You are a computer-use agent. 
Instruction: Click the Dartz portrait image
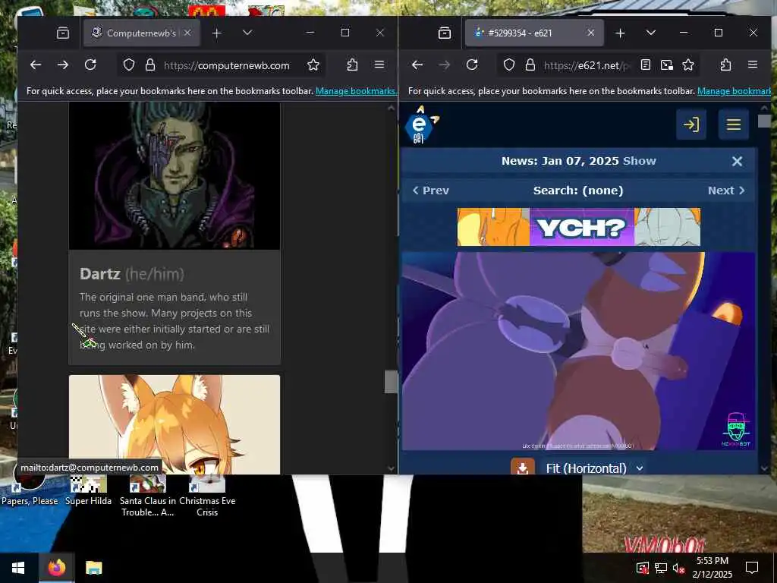click(x=175, y=175)
